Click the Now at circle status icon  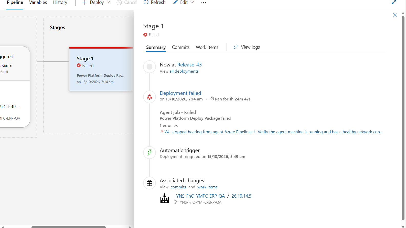(x=149, y=67)
